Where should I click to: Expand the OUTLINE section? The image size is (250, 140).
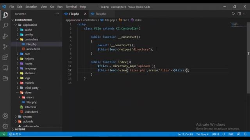[36, 129]
